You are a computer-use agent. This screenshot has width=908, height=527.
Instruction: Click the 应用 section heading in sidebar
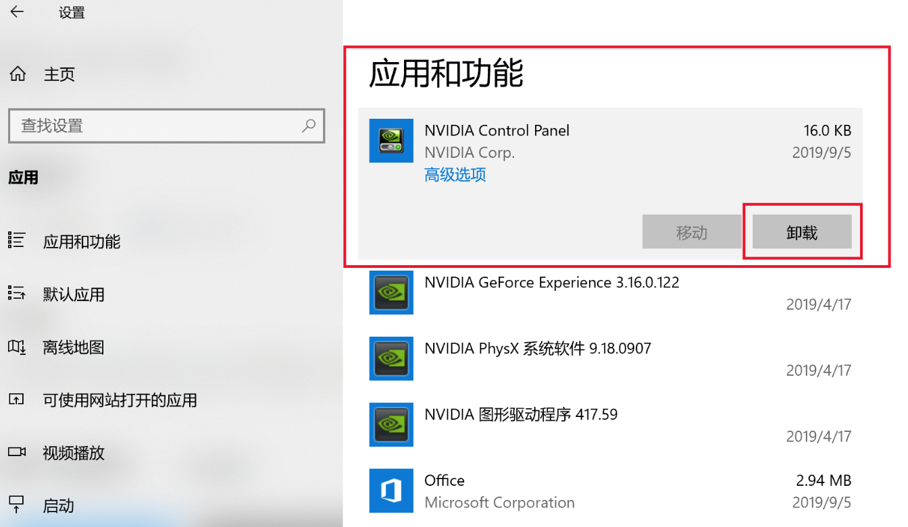point(24,177)
